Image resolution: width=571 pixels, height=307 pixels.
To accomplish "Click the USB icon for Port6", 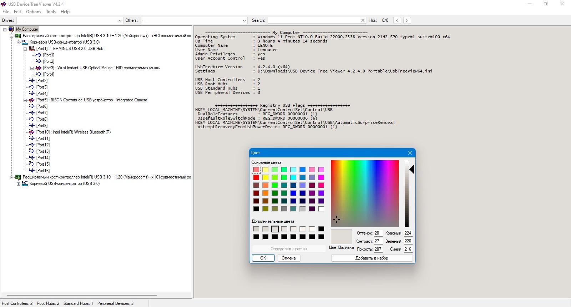I will click(x=32, y=106).
